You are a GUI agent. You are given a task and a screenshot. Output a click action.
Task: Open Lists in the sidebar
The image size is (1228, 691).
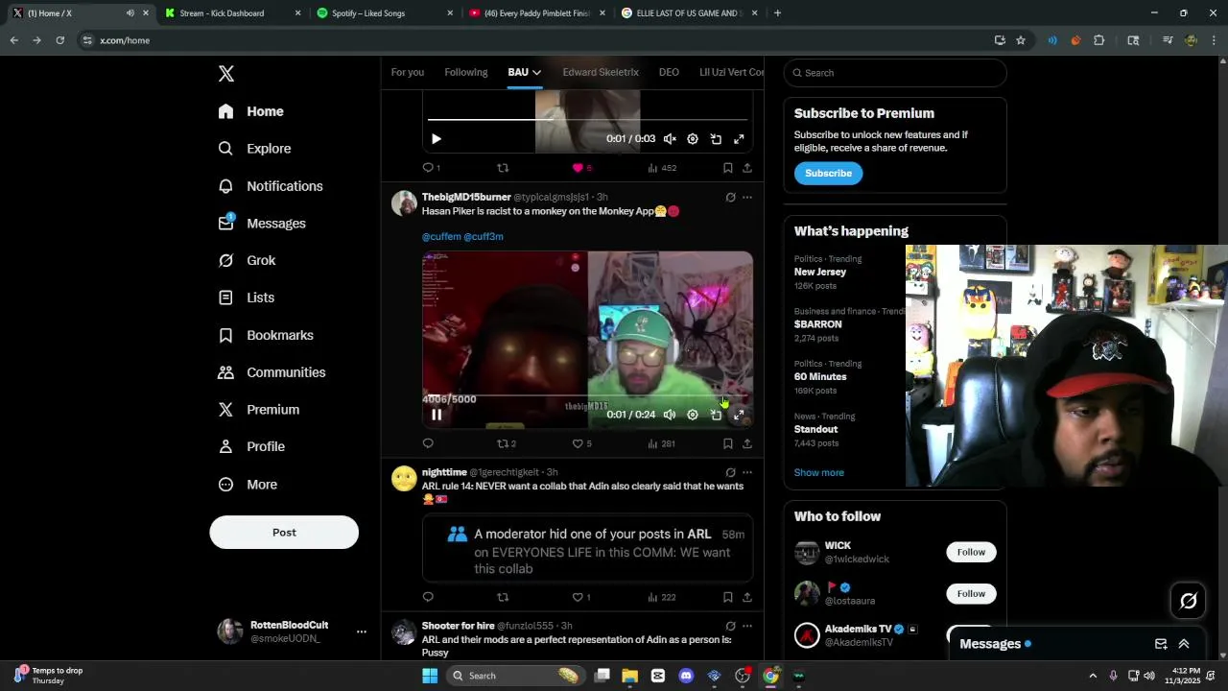(246, 298)
